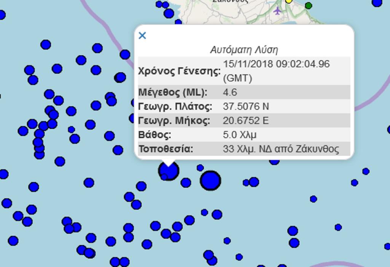Viewport: 390px width, 267px height.
Task: Click the latitude value 37.5076 N
Action: coord(246,106)
